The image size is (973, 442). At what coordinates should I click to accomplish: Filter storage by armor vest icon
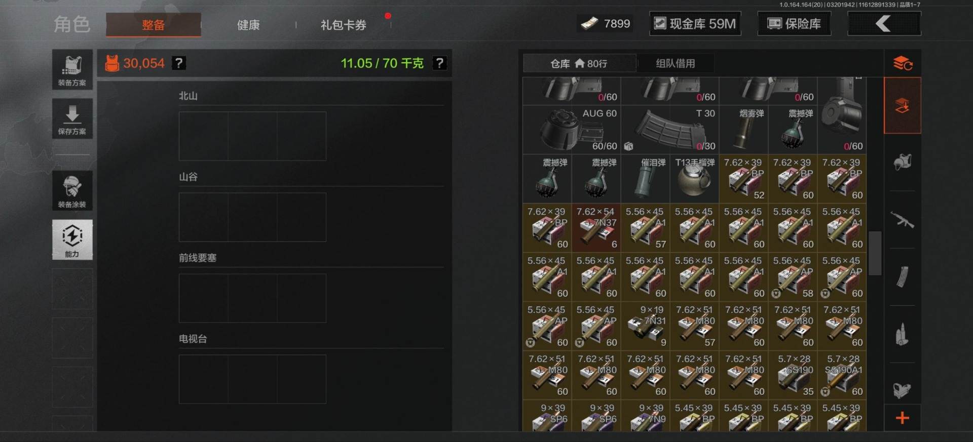[902, 162]
